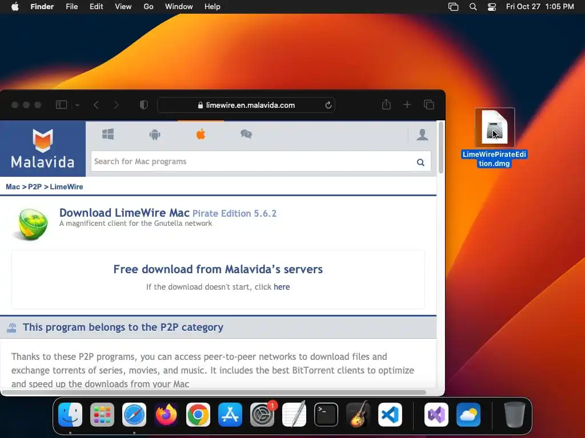This screenshot has height=438, width=585.
Task: Click the limewire.en.malavida.com address bar
Action: tap(246, 105)
